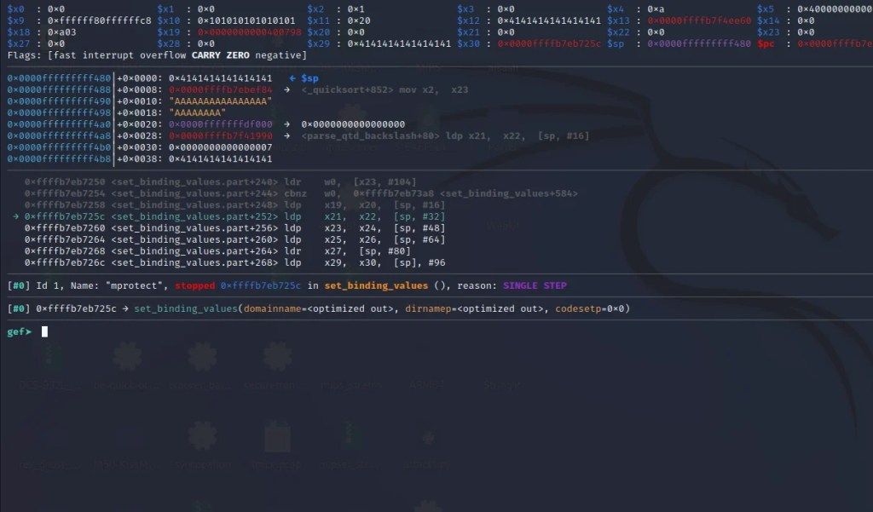The width and height of the screenshot is (873, 512).
Task: Select stack address 0x0000fffffffff488
Action: click(59, 90)
